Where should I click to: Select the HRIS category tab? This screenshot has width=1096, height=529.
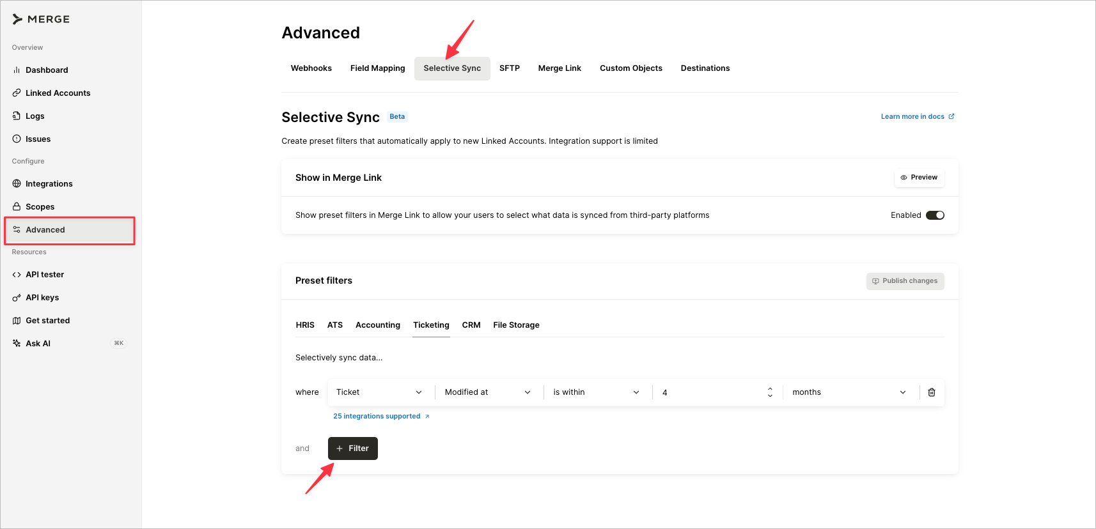point(305,325)
